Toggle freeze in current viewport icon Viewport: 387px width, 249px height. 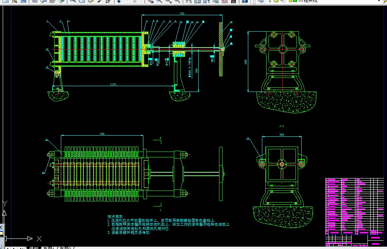pyautogui.click(x=283, y=1)
